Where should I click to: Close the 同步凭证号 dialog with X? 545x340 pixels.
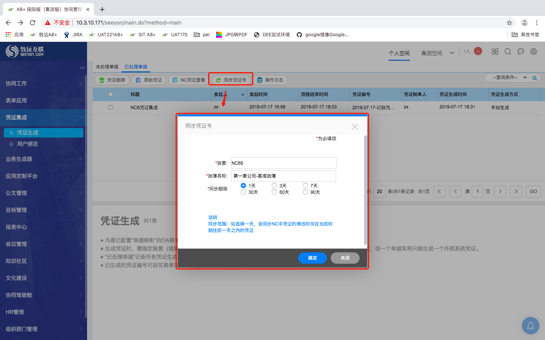[355, 127]
